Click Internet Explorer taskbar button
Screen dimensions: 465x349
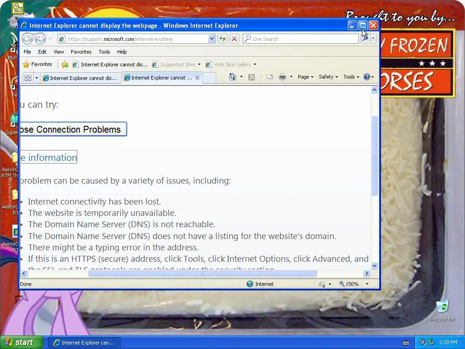coord(84,343)
